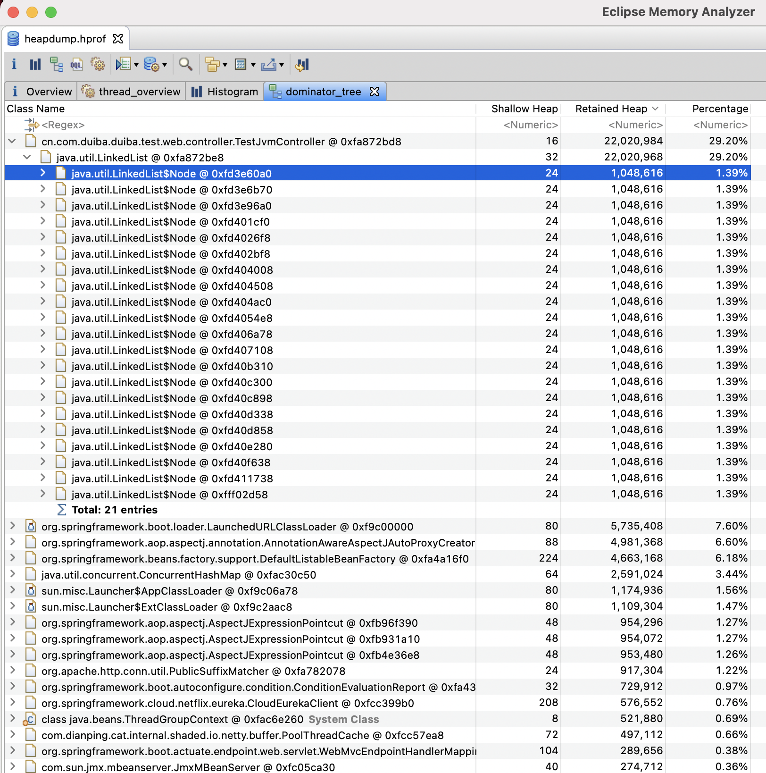
Task: Select AspectJExpressionPointcut @ 0xfb96f390 row
Action: pyautogui.click(x=377, y=622)
